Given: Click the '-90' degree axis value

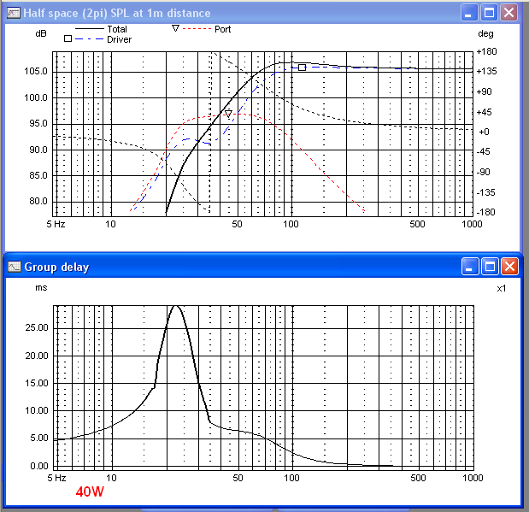Looking at the screenshot, I should click(484, 172).
